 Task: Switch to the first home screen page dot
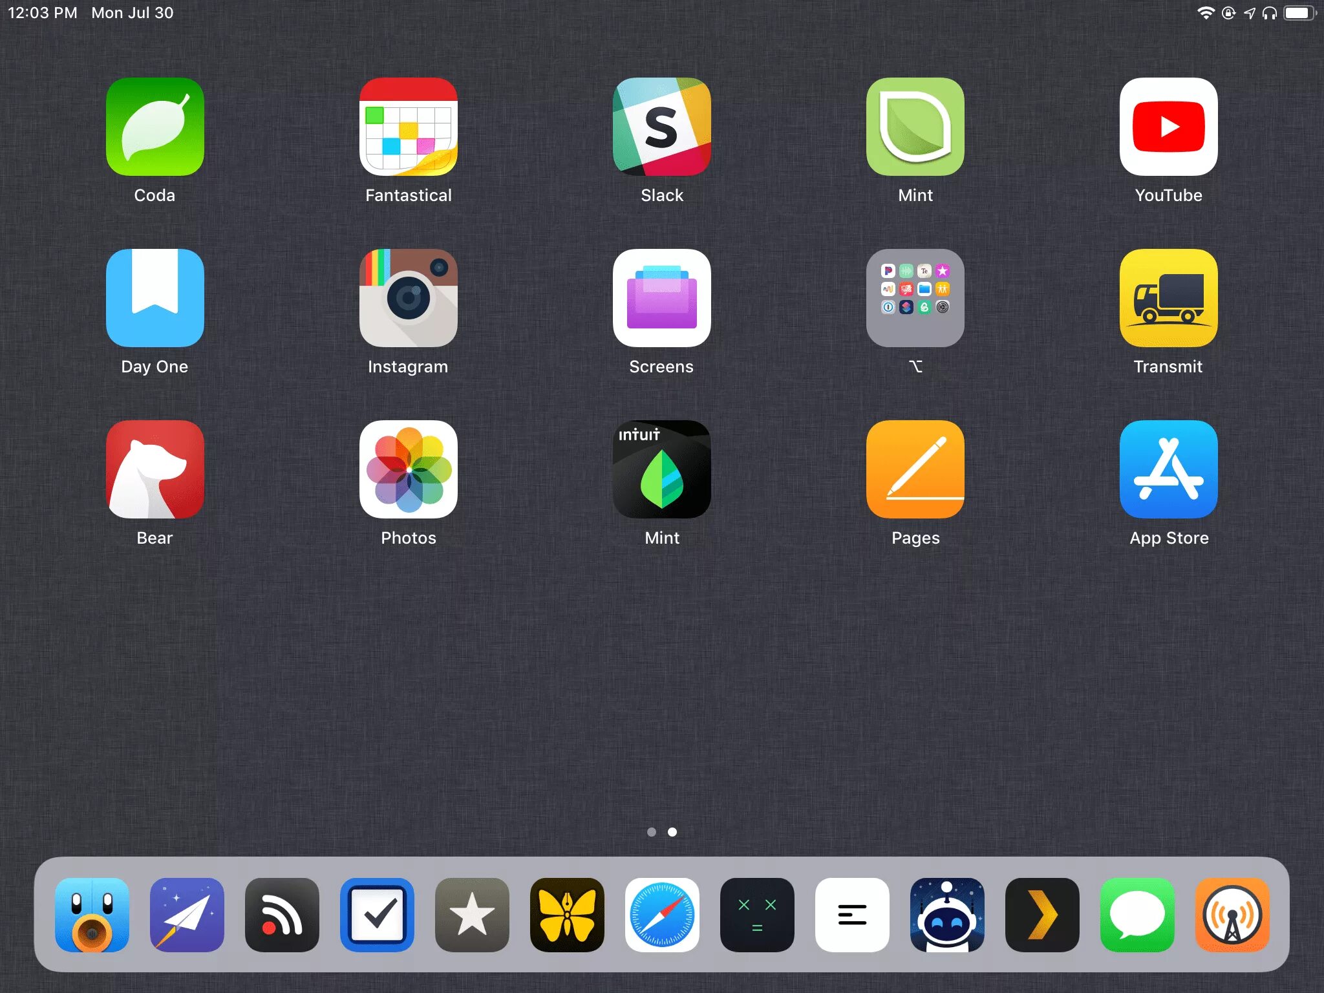point(651,832)
